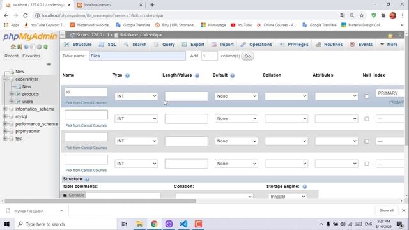
Task: Open help icon next to Default header
Action: pos(233,75)
